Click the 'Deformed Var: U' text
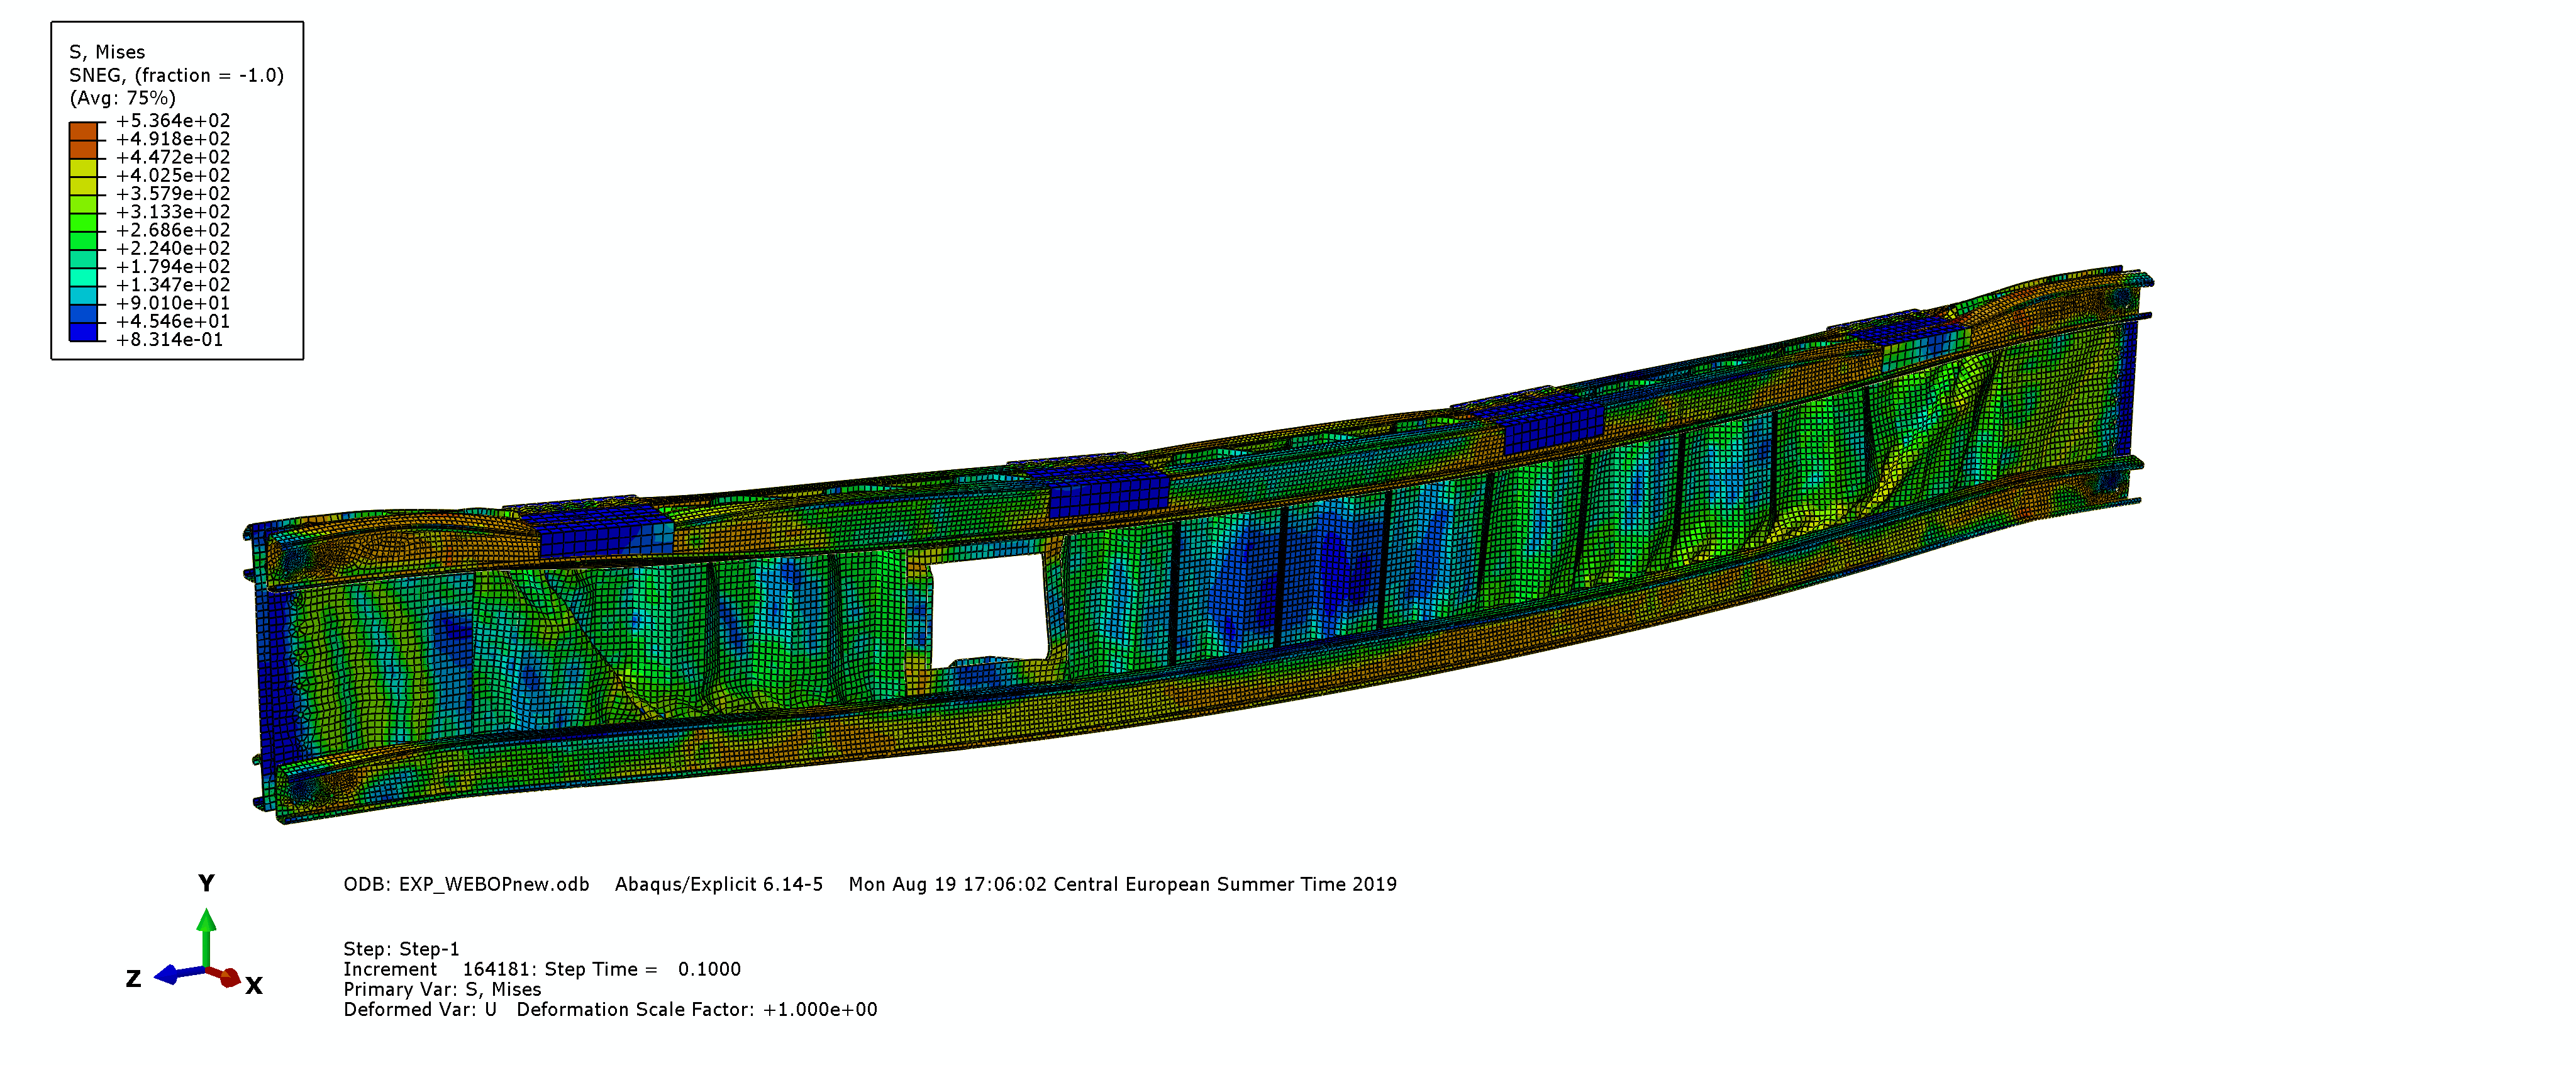The width and height of the screenshot is (2576, 1065). coord(420,1009)
